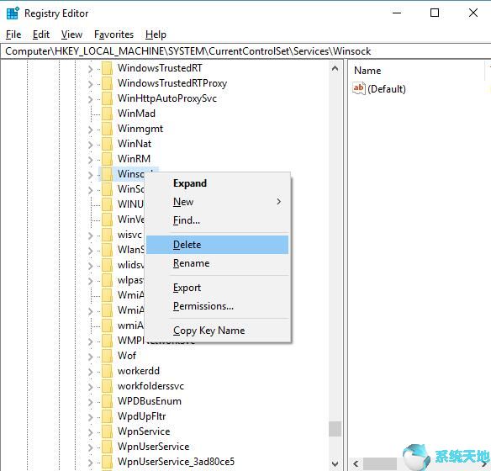Choose Expand in the context menu
This screenshot has height=471, width=491.
(217, 183)
